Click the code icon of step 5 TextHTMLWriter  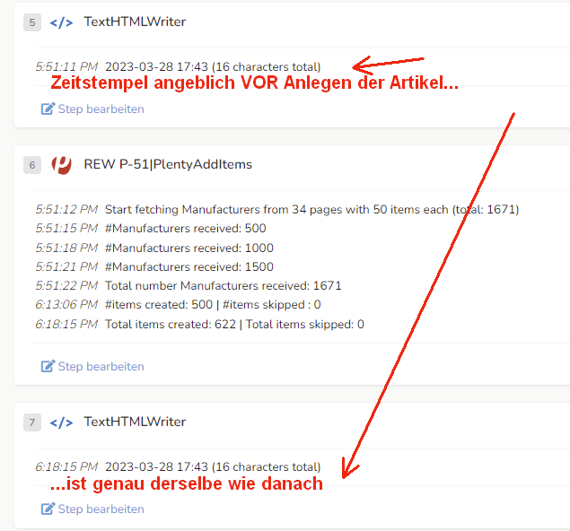pyautogui.click(x=61, y=22)
